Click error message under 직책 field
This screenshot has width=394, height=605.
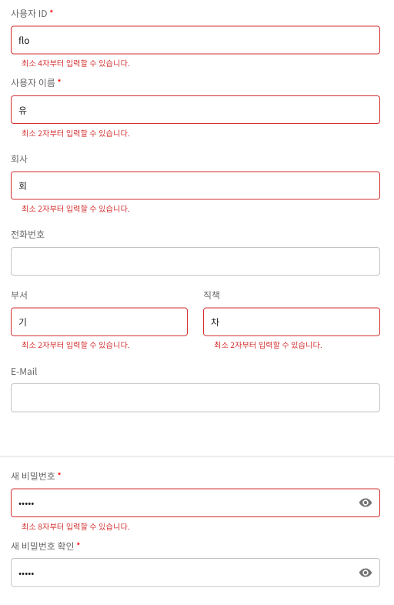pos(268,345)
